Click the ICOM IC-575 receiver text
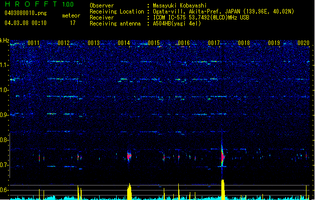 click(201, 17)
